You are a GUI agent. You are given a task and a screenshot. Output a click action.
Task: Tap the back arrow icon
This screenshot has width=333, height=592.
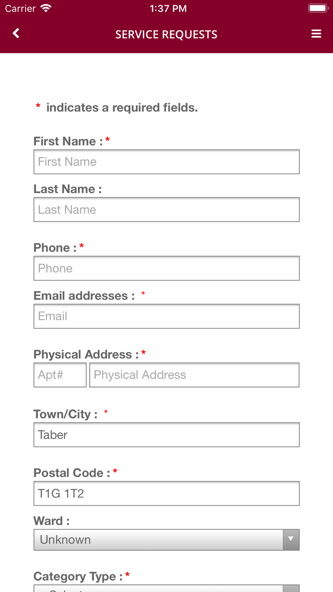click(x=16, y=33)
